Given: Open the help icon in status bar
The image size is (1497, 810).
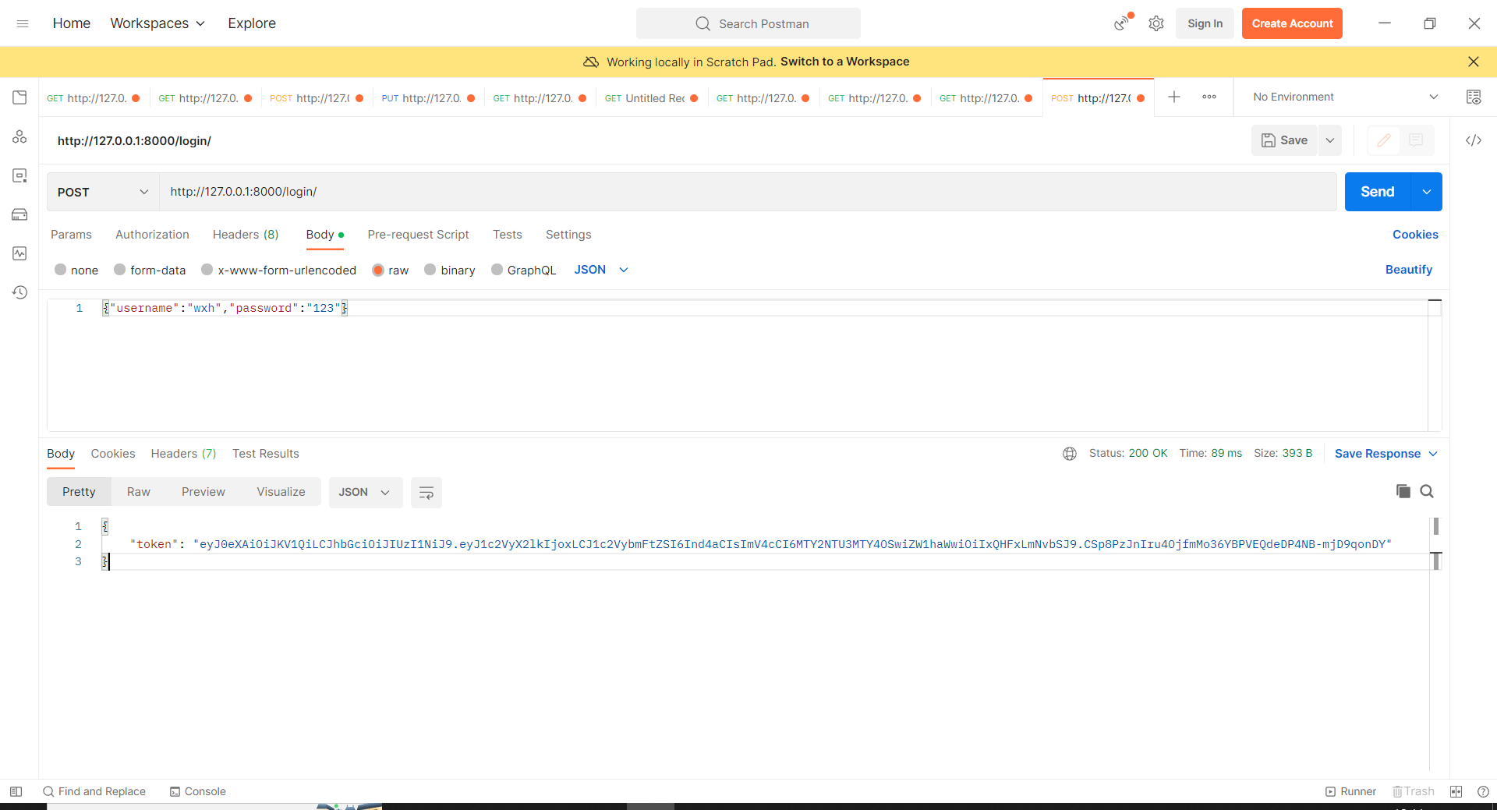Looking at the screenshot, I should coord(1483,791).
